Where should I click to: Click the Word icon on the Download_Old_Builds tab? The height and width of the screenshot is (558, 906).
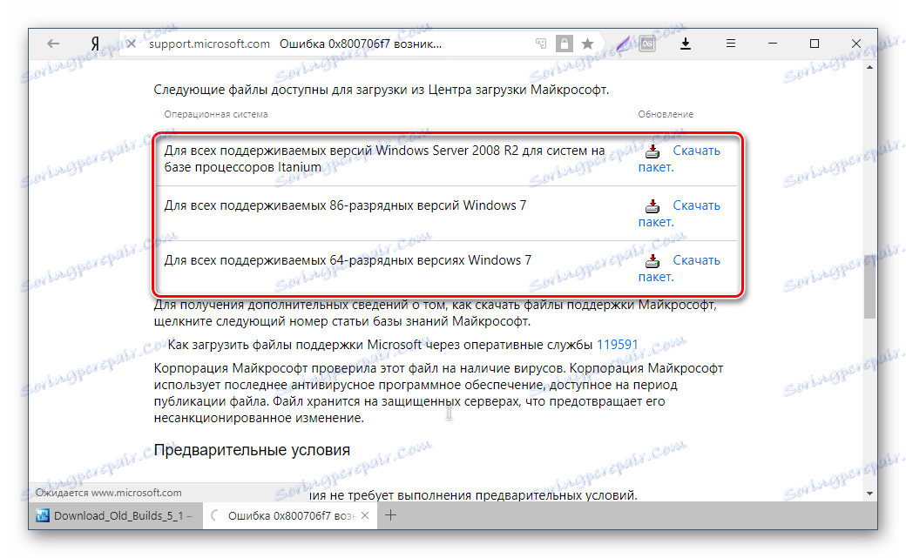pos(42,515)
